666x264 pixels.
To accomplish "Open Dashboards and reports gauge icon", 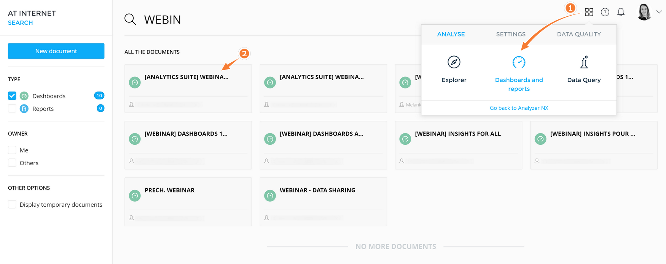I will 519,62.
